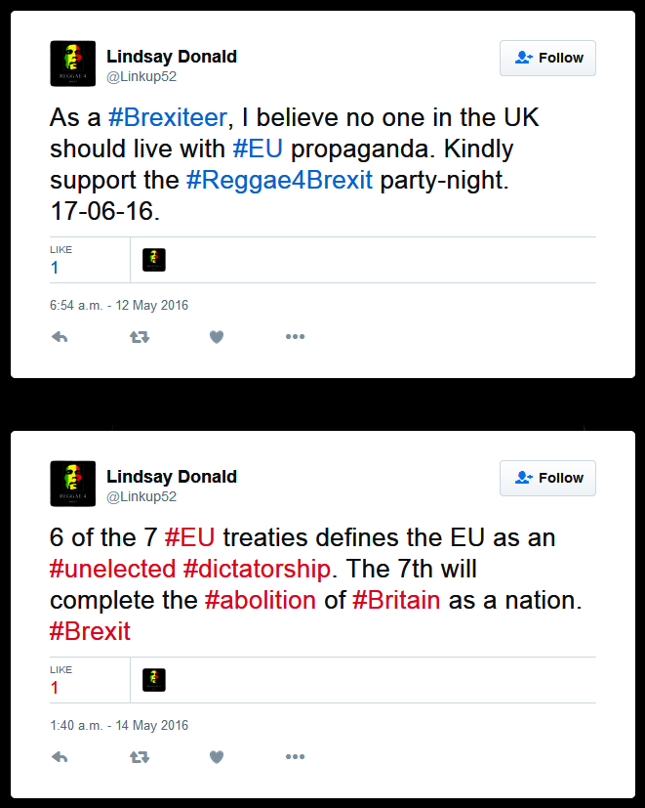
Task: Click the first tweet's profile avatar
Action: click(72, 64)
